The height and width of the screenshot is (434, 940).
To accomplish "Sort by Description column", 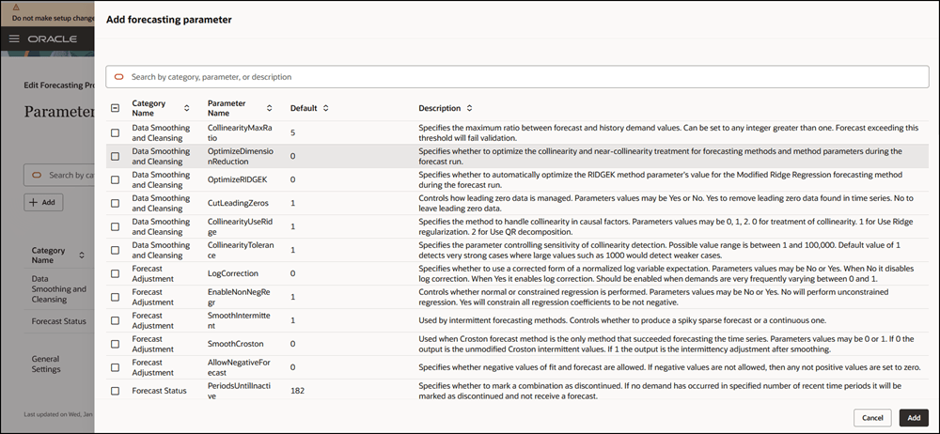I will point(469,108).
